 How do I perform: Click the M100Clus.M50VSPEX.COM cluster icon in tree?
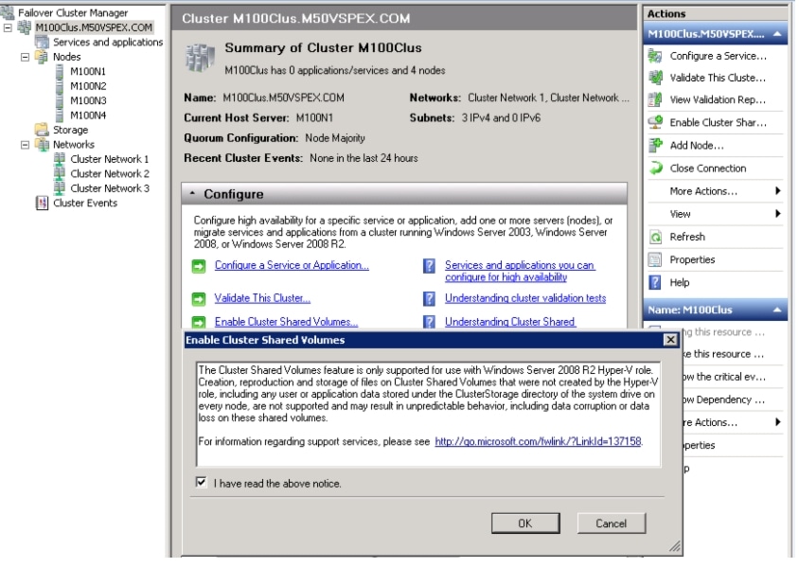click(x=25, y=27)
